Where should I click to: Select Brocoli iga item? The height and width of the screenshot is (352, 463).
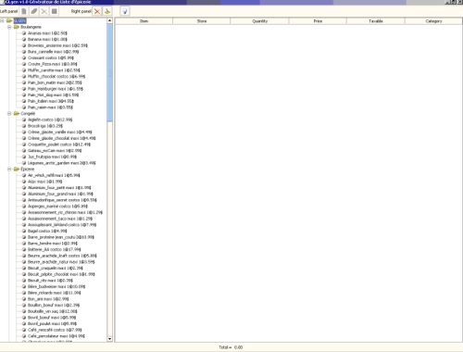tap(45, 126)
